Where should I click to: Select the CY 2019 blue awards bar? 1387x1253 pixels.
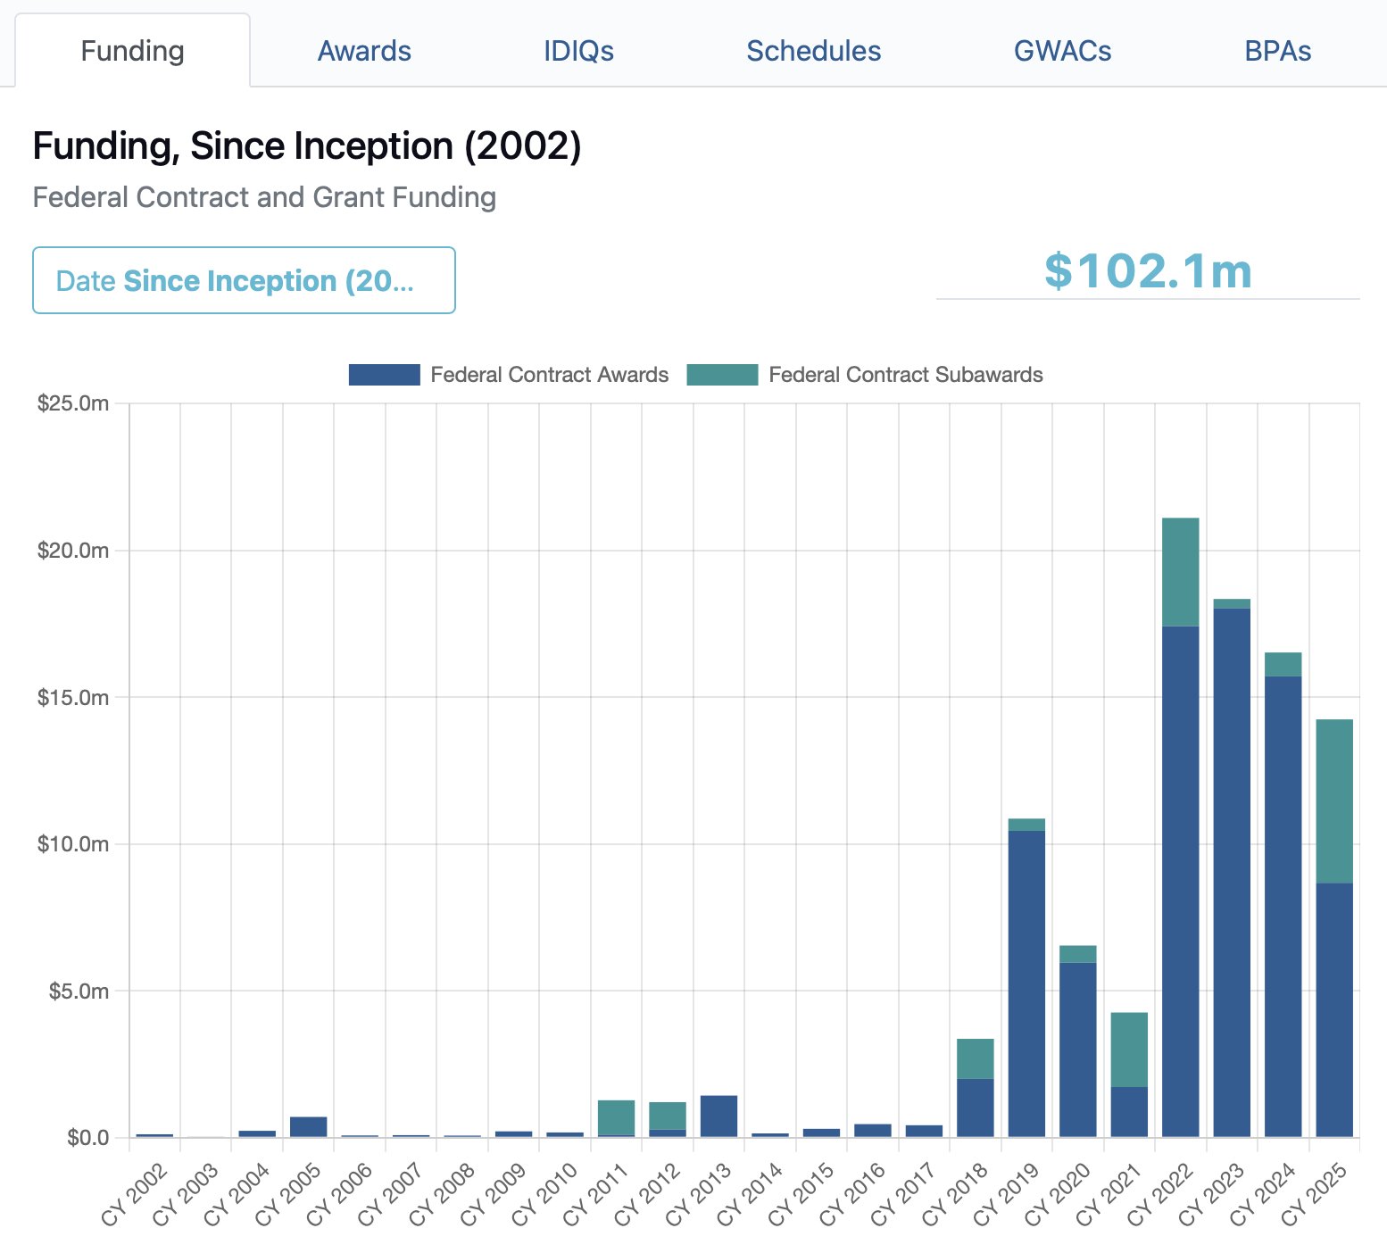click(x=1026, y=983)
